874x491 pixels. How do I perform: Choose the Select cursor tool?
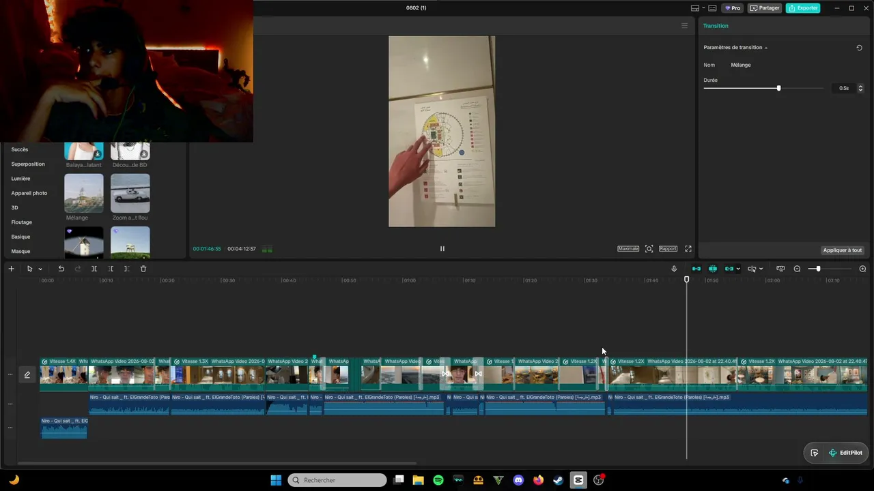29,269
